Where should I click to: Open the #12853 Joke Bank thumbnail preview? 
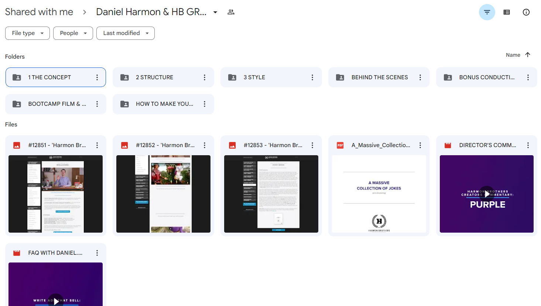pyautogui.click(x=271, y=194)
